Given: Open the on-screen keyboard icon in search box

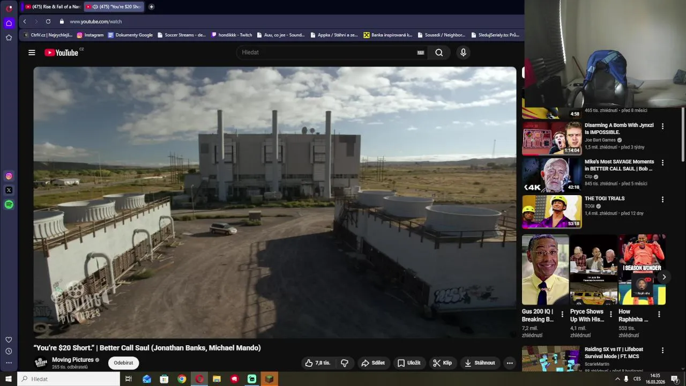Looking at the screenshot, I should (421, 53).
